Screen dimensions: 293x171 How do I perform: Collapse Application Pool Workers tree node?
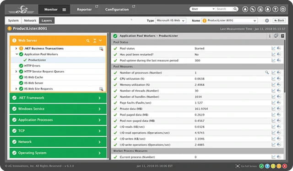[16, 54]
